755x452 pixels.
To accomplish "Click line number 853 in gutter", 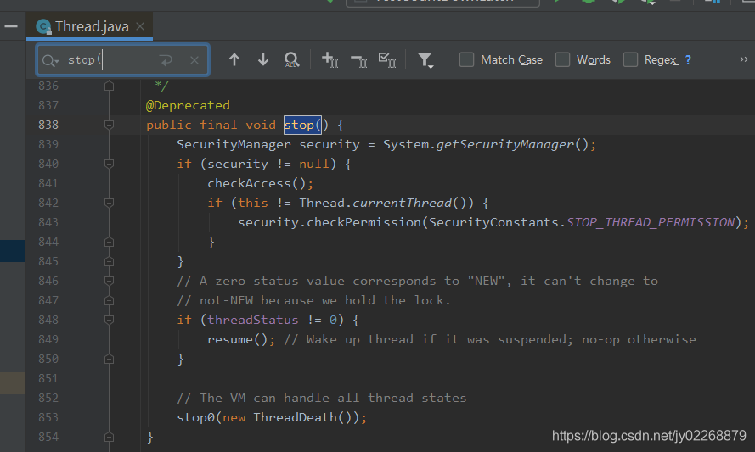I will pos(48,417).
